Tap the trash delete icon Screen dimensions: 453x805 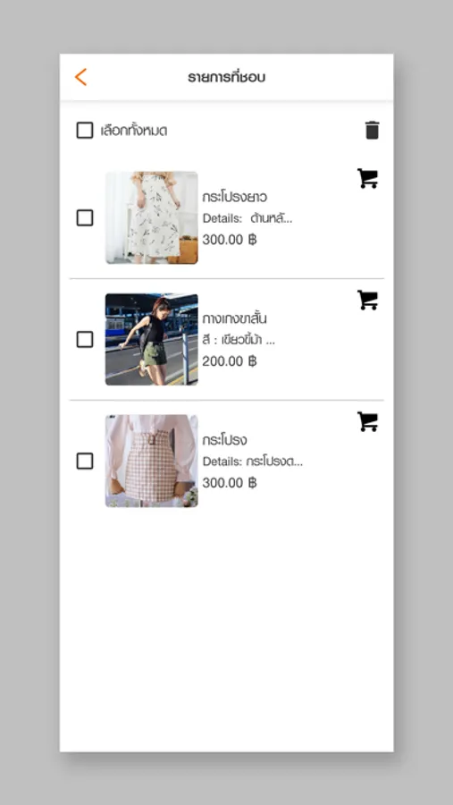pos(373,131)
